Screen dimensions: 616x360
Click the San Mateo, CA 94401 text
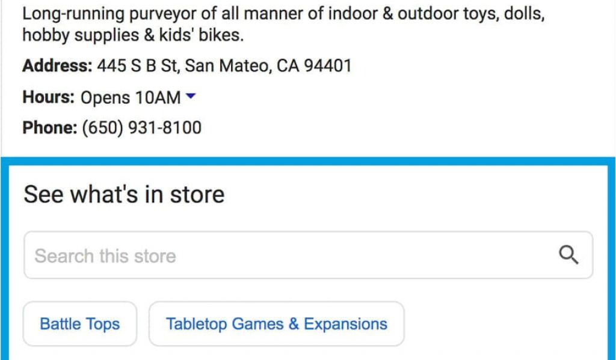pos(268,65)
